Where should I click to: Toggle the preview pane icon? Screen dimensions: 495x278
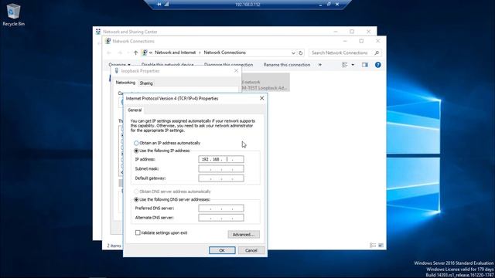tap(364, 65)
